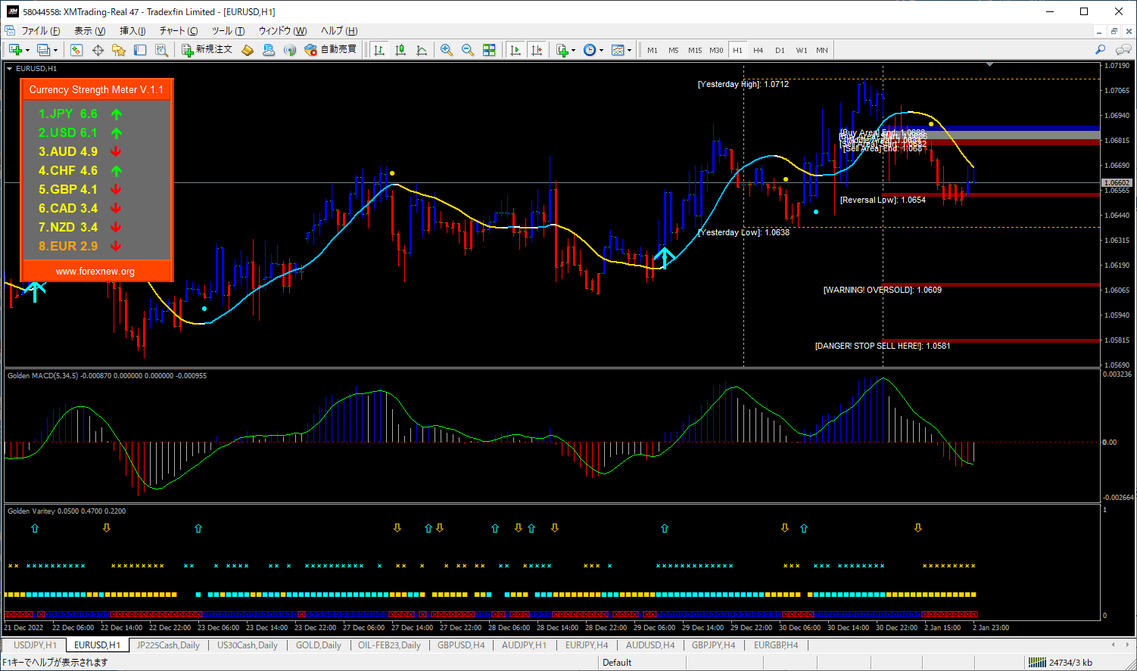Open the ツール (T) menu
Image resolution: width=1137 pixels, height=671 pixels.
228,31
